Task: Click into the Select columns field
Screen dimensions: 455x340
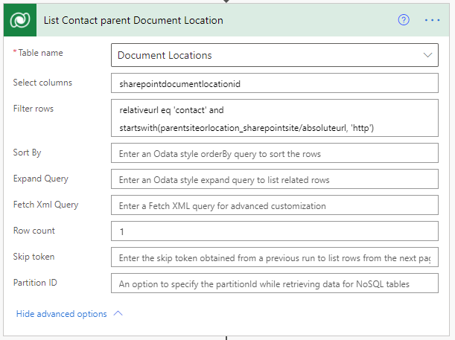Action: (274, 84)
